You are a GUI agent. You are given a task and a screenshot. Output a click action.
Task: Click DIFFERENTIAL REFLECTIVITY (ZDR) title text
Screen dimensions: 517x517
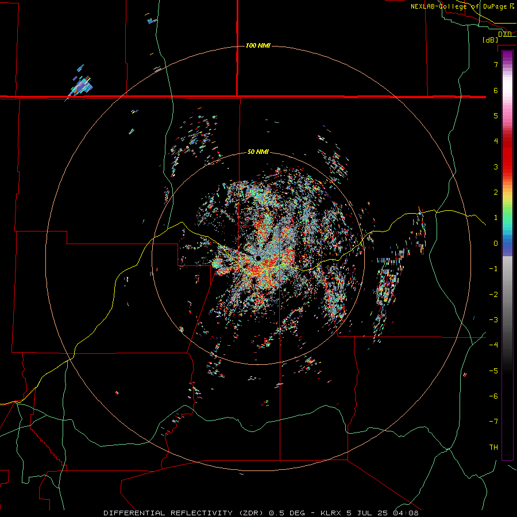click(184, 513)
